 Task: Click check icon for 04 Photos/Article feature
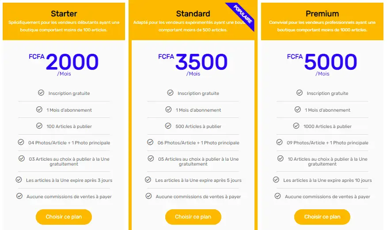pyautogui.click(x=21, y=142)
